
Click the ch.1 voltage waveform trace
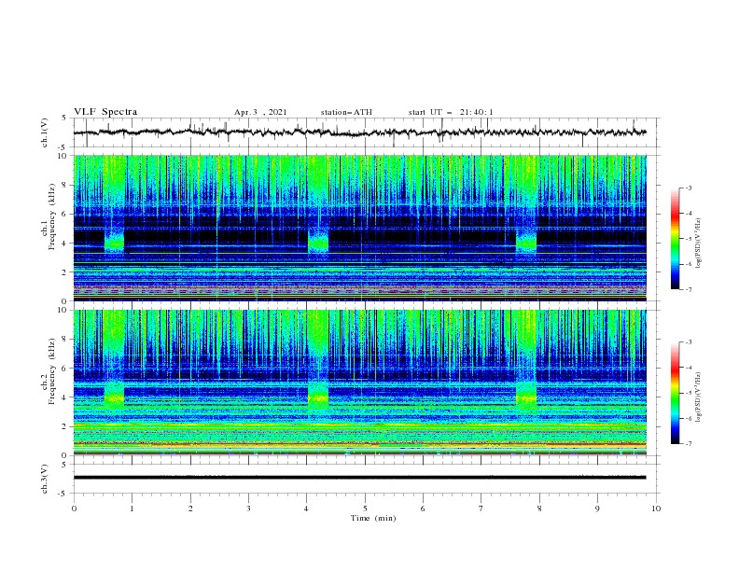(359, 132)
